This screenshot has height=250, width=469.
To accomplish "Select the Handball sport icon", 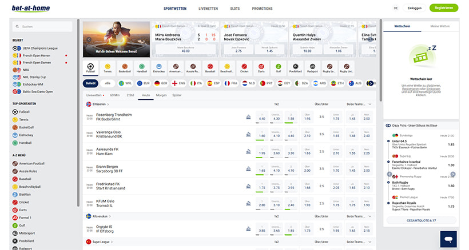I will pos(142,68).
